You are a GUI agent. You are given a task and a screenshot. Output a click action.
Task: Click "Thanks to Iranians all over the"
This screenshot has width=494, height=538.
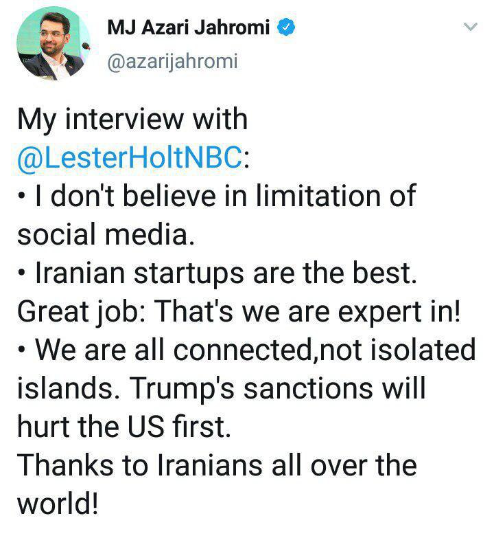point(216,465)
